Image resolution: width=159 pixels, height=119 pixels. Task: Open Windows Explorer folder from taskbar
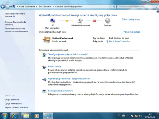pos(26,116)
